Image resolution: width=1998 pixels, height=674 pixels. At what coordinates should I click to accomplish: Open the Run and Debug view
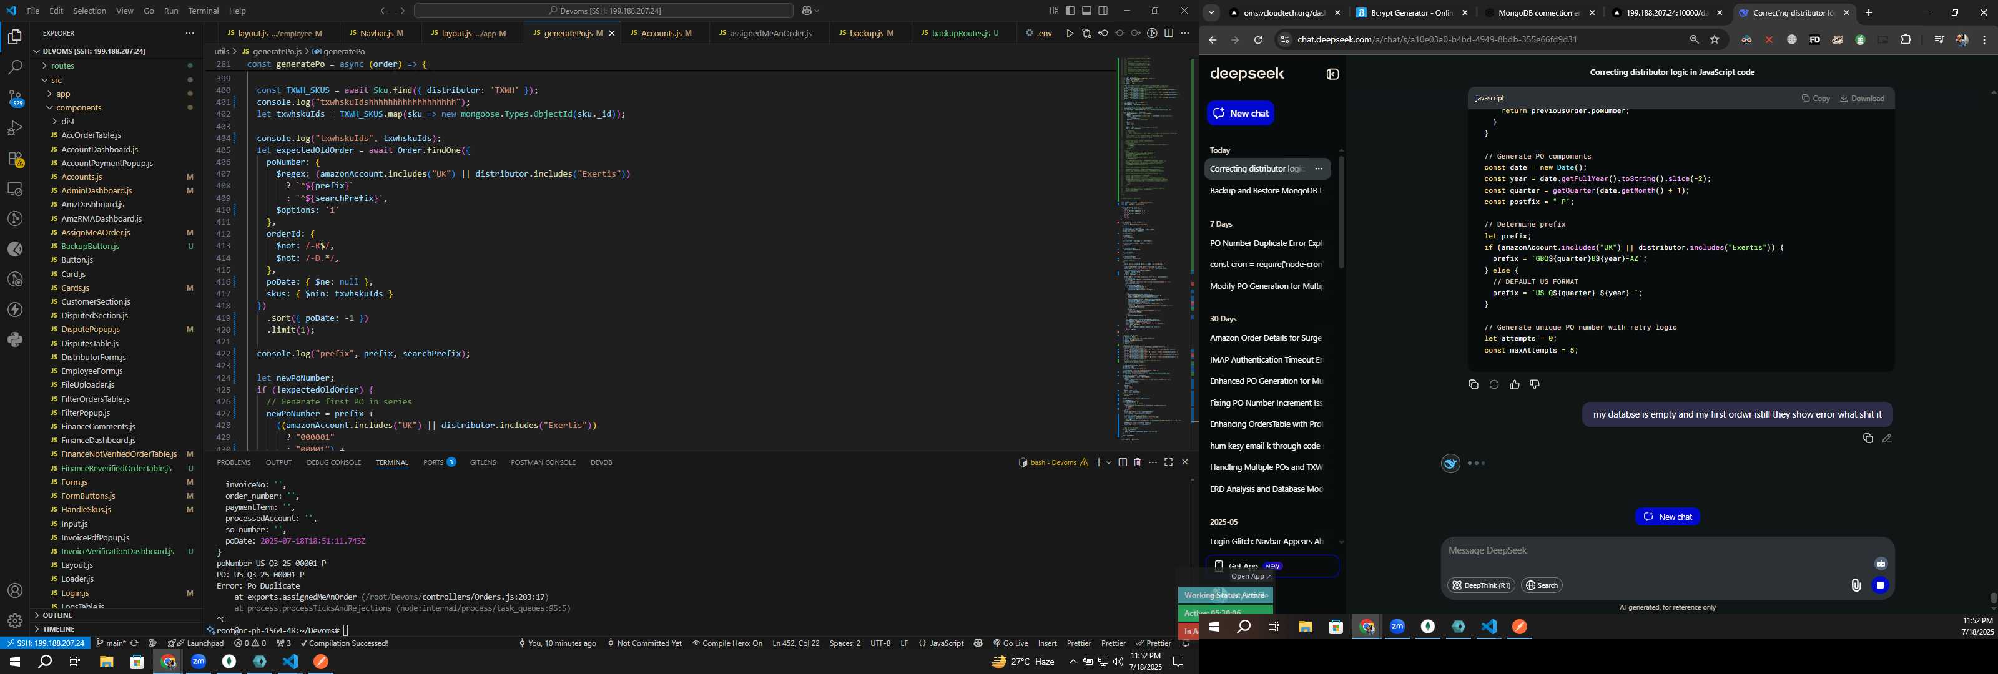click(x=15, y=128)
